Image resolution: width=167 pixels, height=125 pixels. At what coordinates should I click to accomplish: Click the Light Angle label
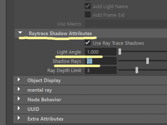tap(69, 52)
